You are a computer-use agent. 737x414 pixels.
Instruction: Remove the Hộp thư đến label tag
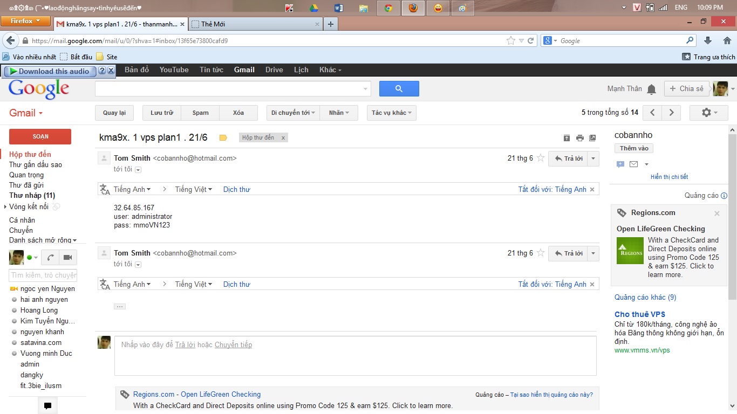point(284,137)
